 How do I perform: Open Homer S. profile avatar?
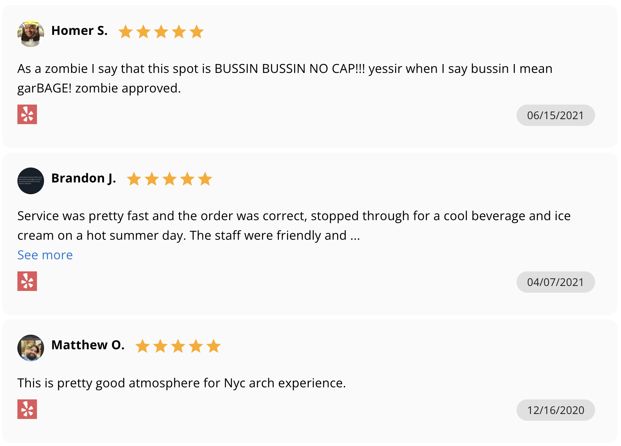tap(31, 33)
